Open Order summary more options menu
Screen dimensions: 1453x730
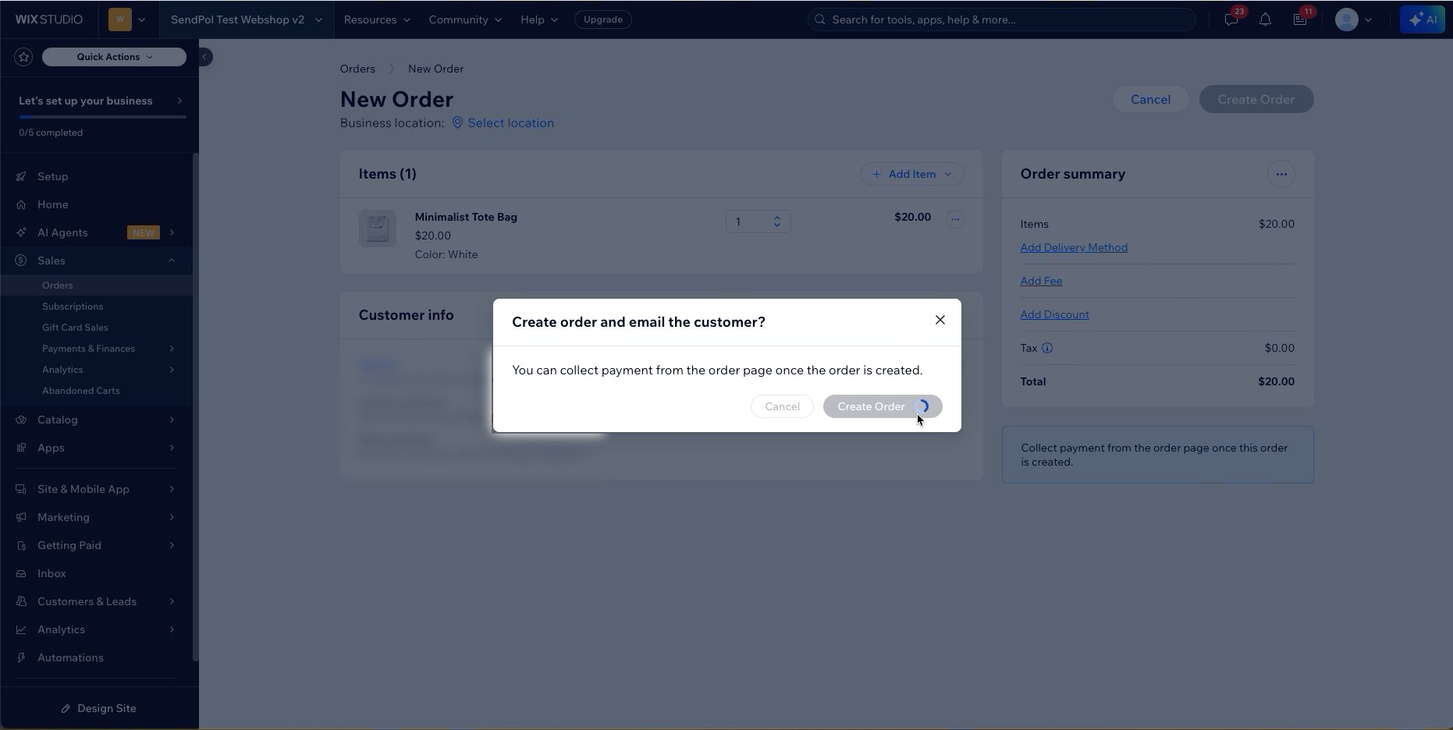click(x=1281, y=174)
